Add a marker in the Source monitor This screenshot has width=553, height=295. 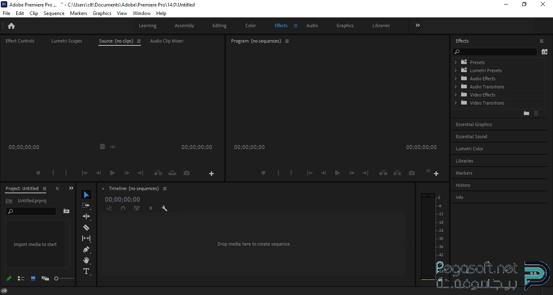click(38, 173)
